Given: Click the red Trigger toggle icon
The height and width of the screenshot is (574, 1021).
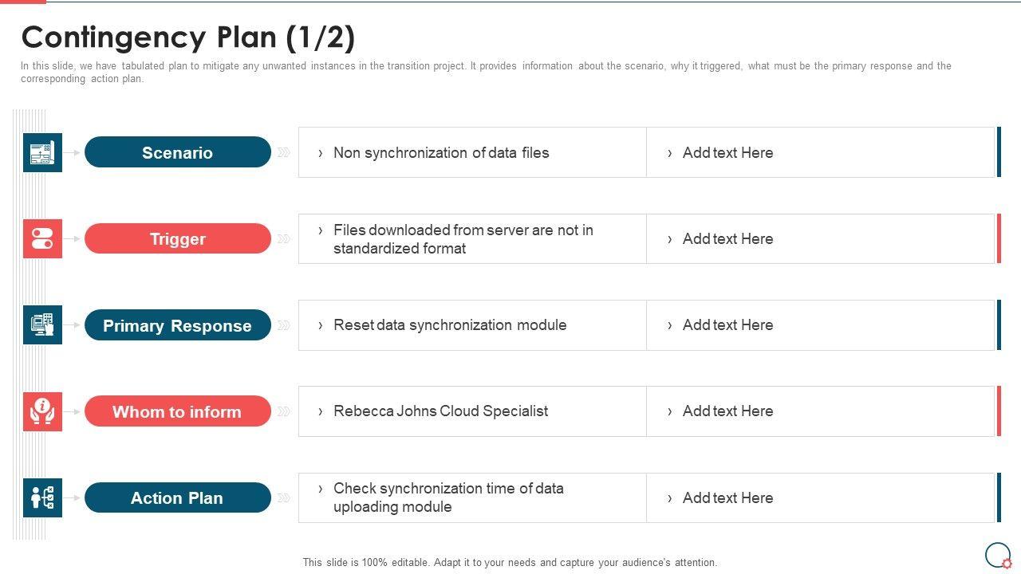Looking at the screenshot, I should click(x=42, y=238).
